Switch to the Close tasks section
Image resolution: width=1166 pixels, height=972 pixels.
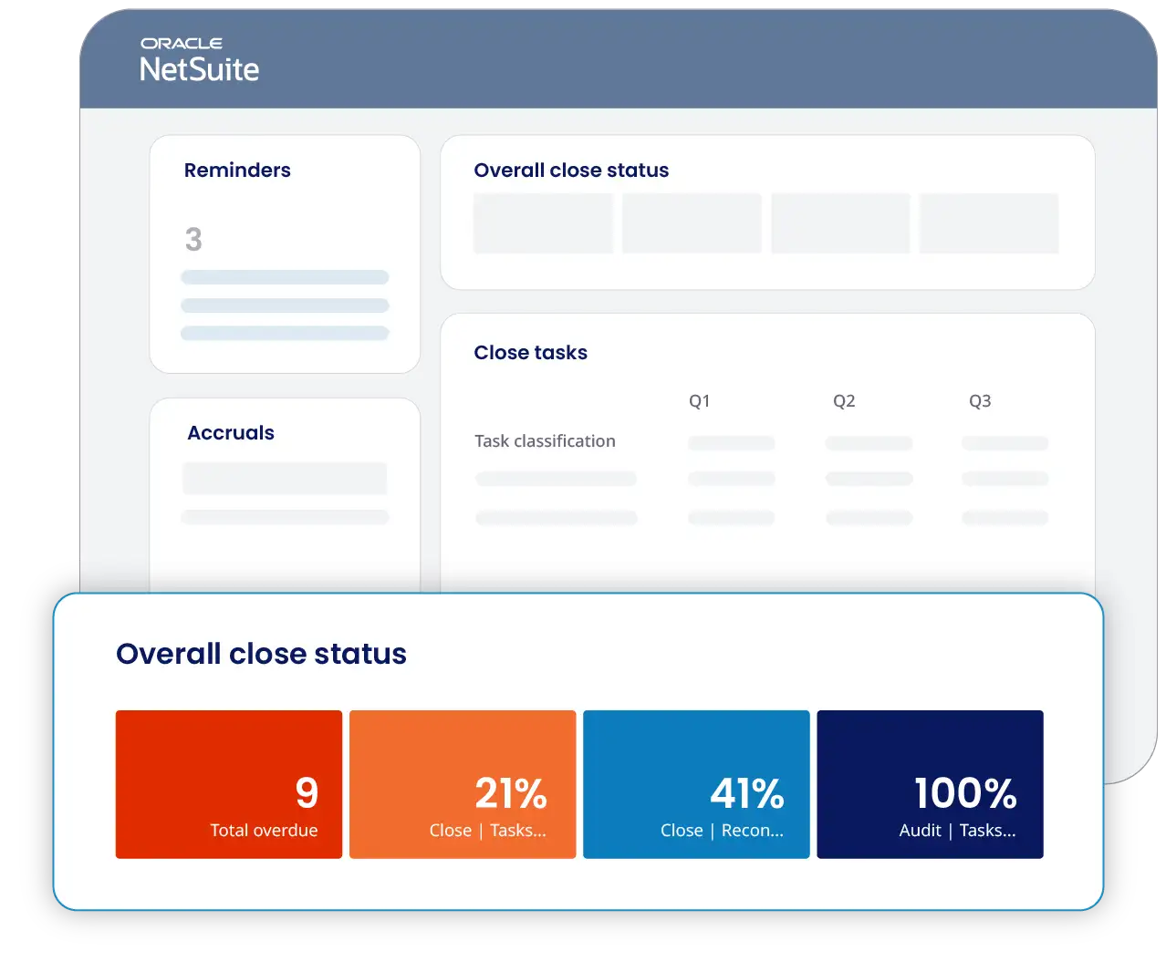pyautogui.click(x=530, y=353)
